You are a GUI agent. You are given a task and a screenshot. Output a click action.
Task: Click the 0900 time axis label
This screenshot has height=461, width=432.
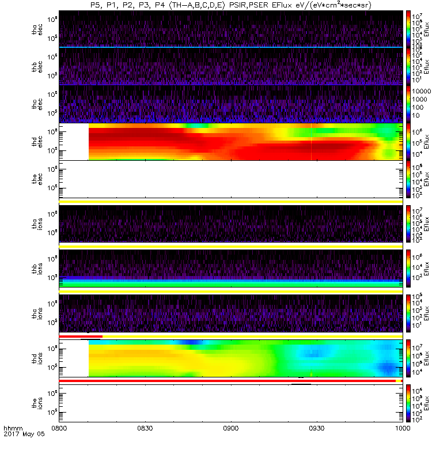click(231, 428)
